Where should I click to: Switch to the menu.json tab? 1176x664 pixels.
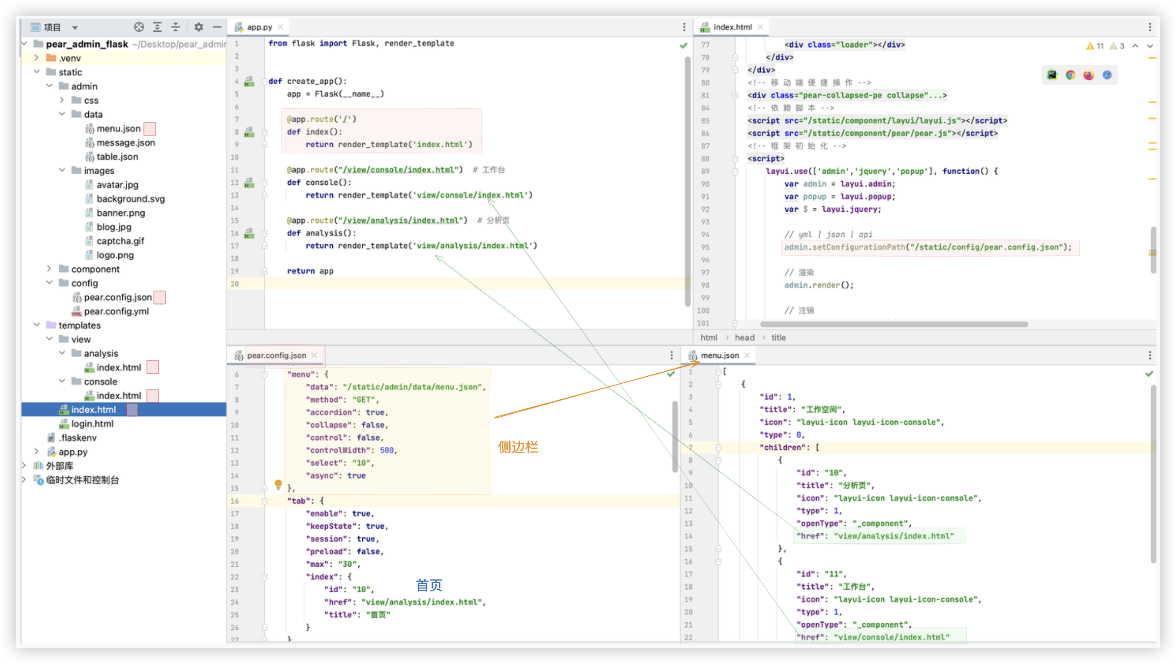coord(719,355)
